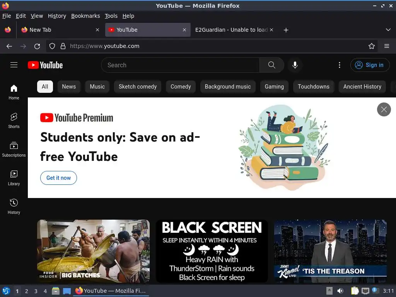Open Black Screen rain sounds video

[x=212, y=251]
